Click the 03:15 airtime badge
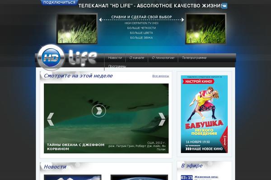 pyautogui.click(x=187, y=178)
